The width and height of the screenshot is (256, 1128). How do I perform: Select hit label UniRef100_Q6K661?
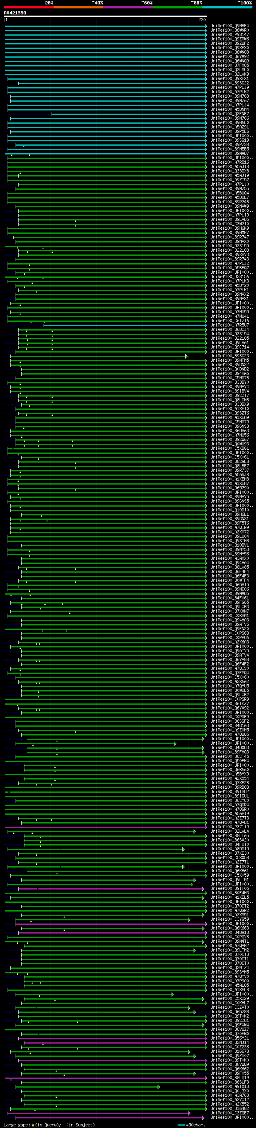pos(230,871)
